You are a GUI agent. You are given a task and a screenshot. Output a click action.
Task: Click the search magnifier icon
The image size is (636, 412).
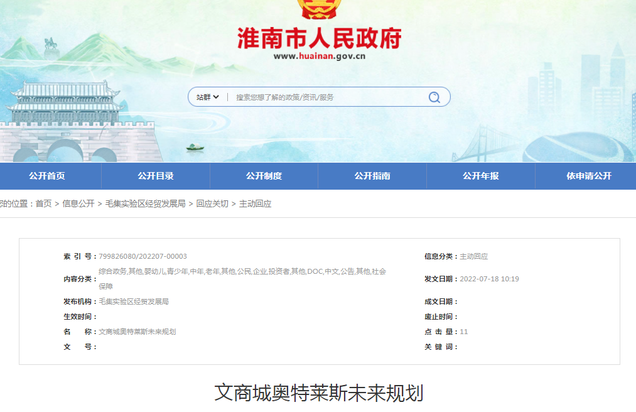point(434,97)
